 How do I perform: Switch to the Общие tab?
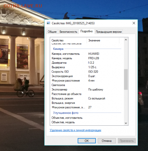[52, 32]
